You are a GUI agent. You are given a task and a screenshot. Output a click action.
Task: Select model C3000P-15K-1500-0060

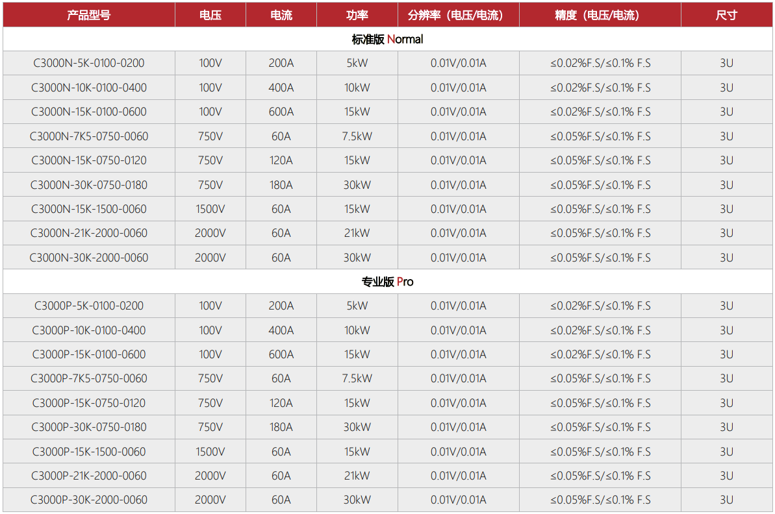point(89,452)
